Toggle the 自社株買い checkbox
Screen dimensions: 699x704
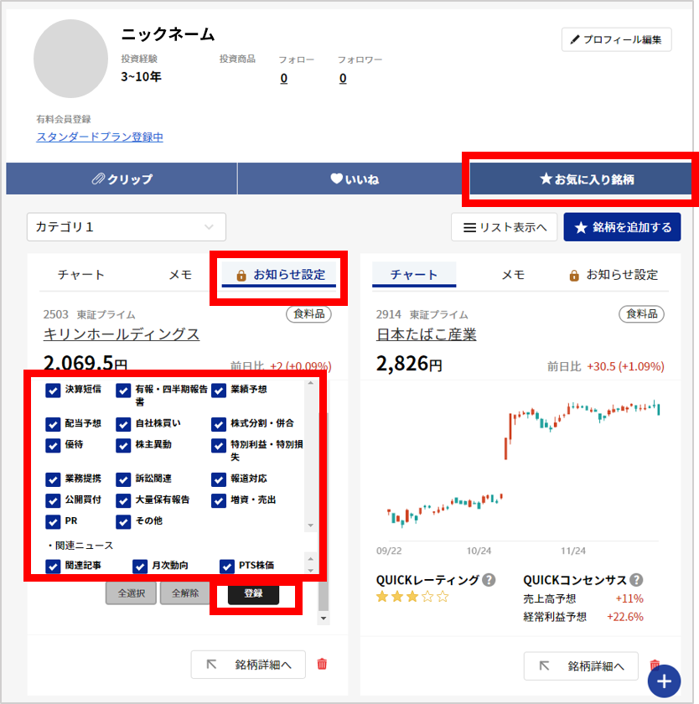pyautogui.click(x=124, y=424)
